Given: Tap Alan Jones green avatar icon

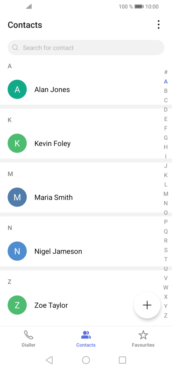Looking at the screenshot, I should click(17, 89).
